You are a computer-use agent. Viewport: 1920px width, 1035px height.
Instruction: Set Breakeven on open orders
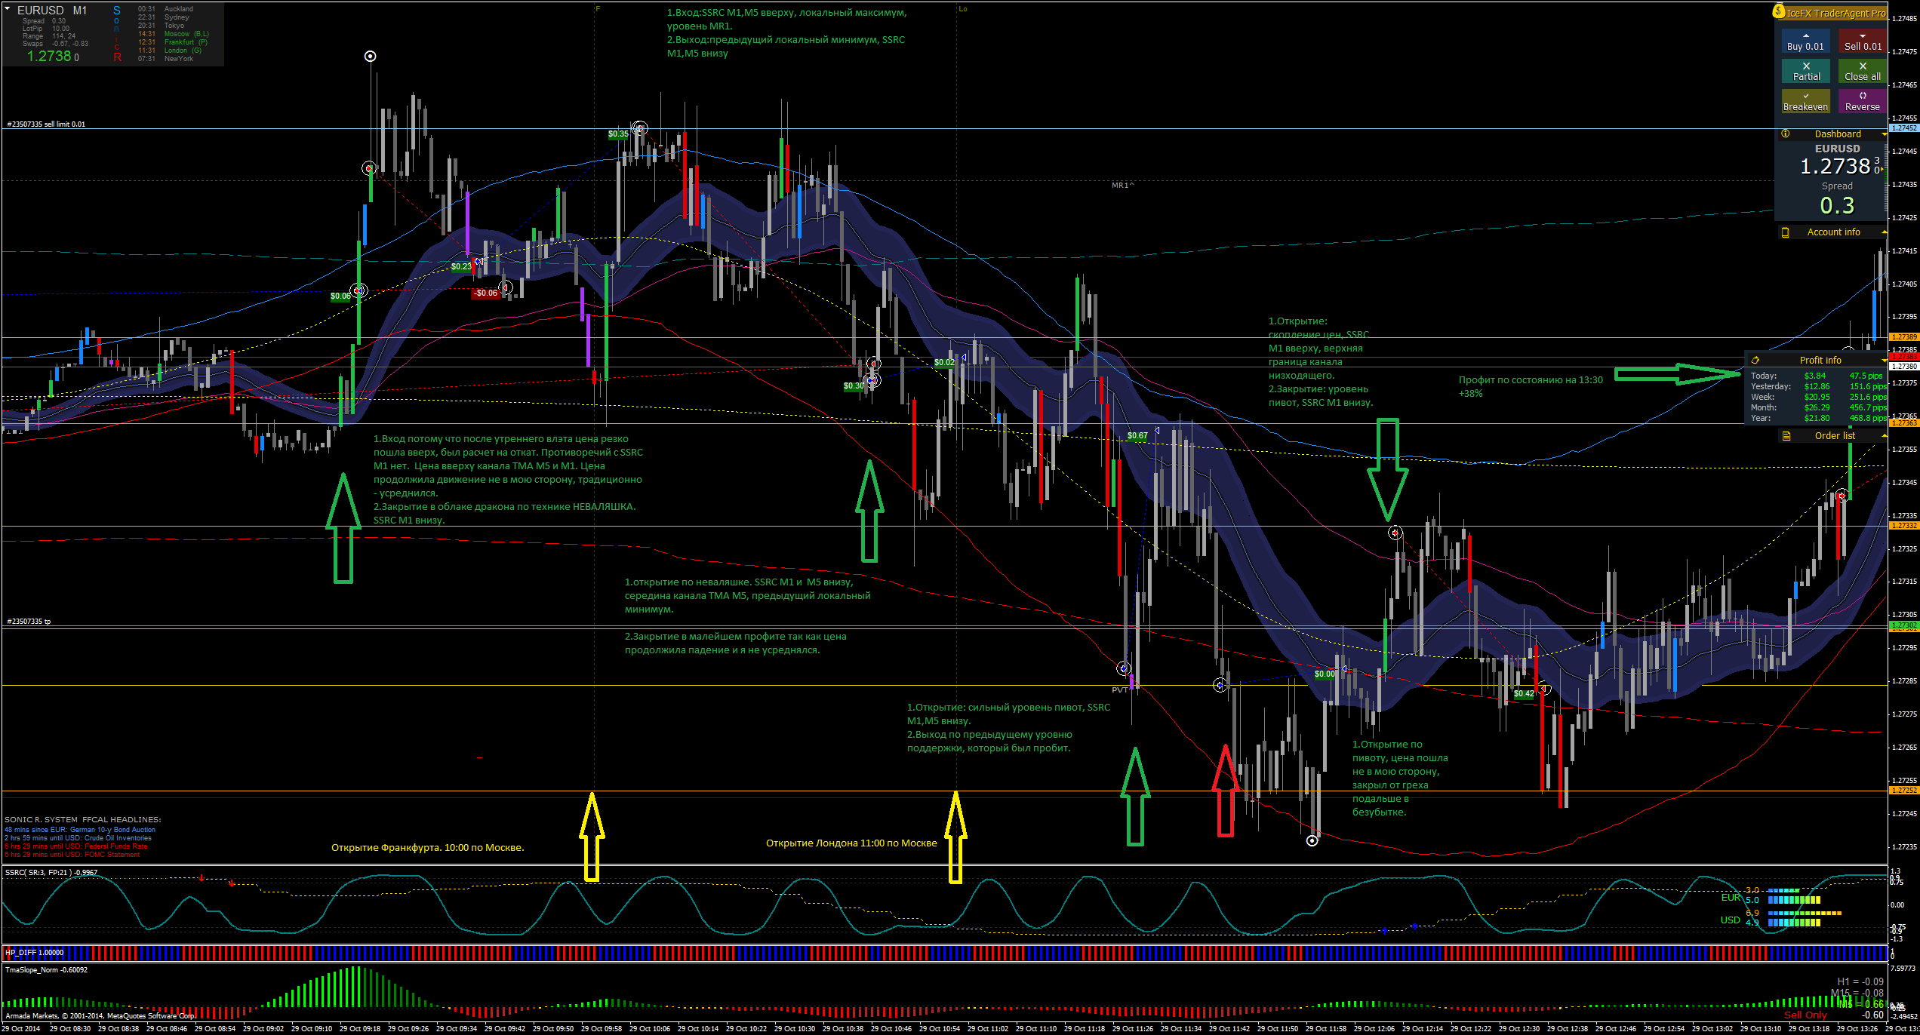pyautogui.click(x=1805, y=102)
